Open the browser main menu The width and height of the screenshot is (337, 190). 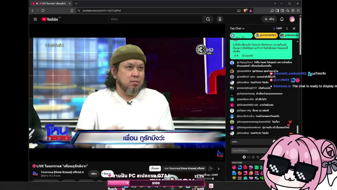[298, 11]
